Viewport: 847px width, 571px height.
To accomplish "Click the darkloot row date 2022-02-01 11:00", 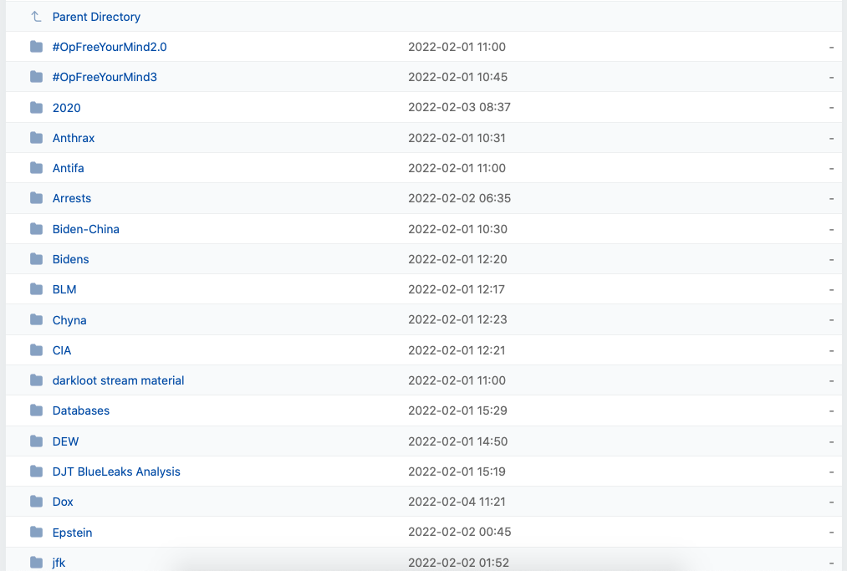I will tap(457, 381).
